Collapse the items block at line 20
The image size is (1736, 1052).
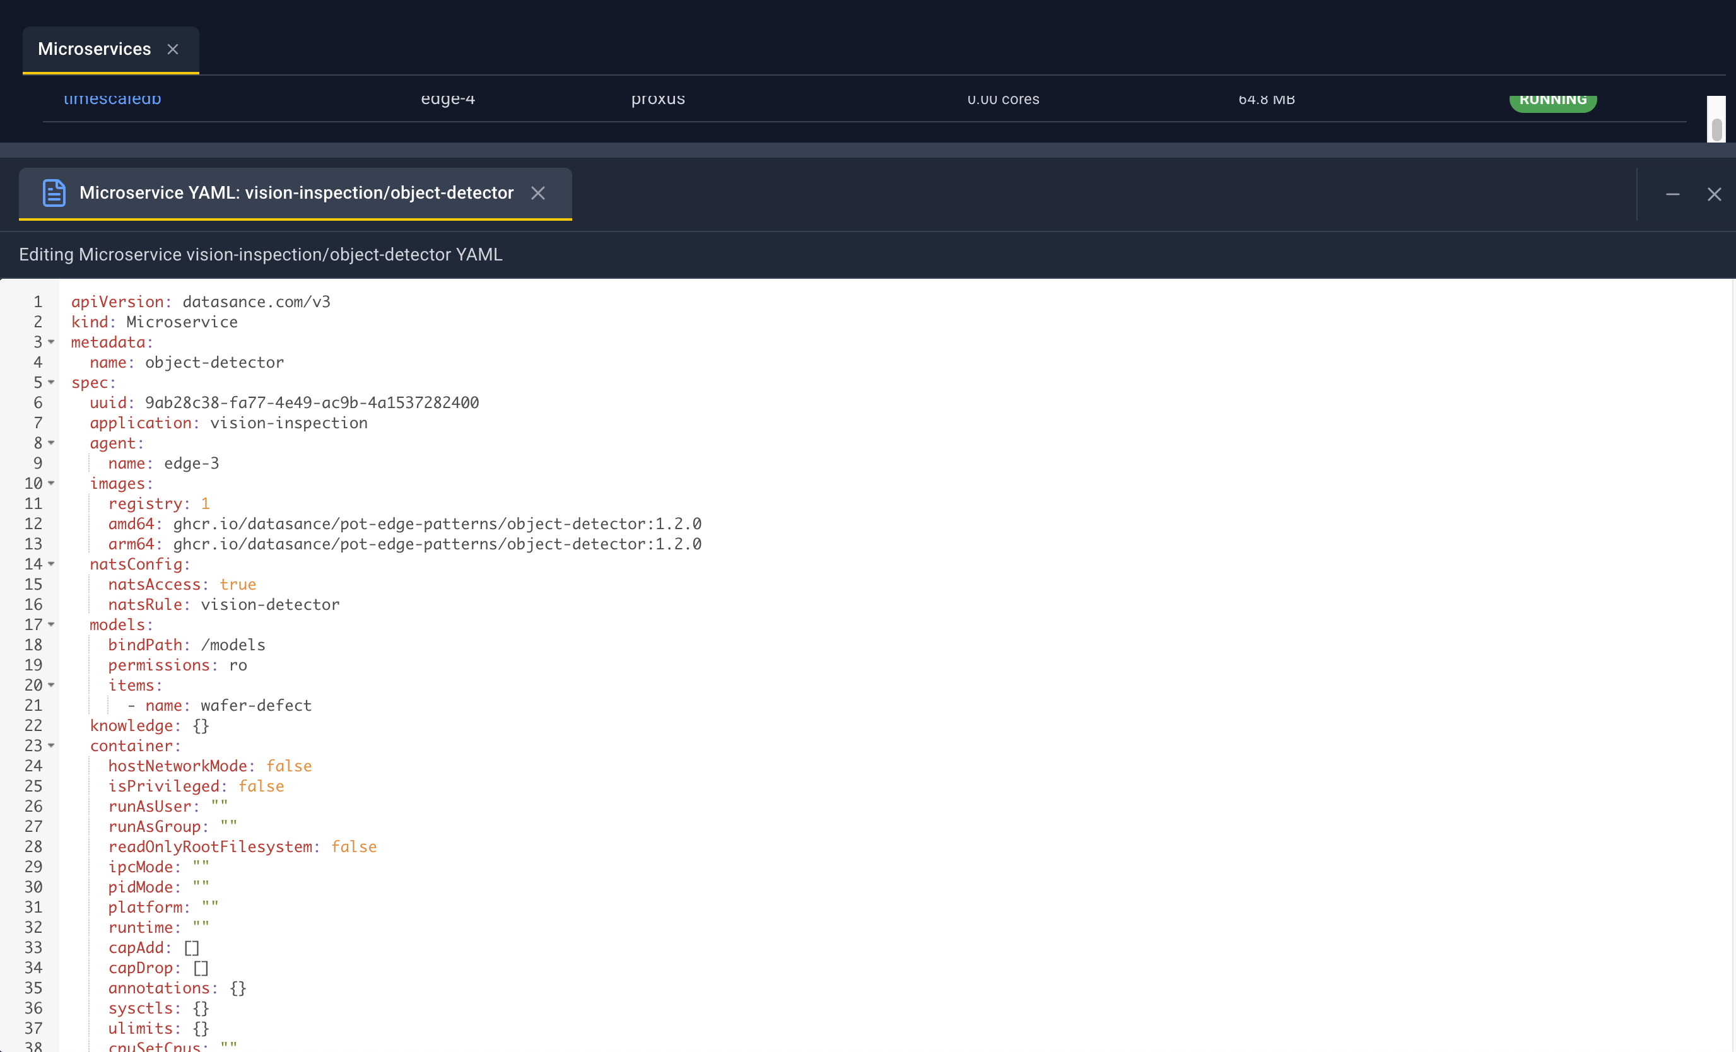[52, 685]
